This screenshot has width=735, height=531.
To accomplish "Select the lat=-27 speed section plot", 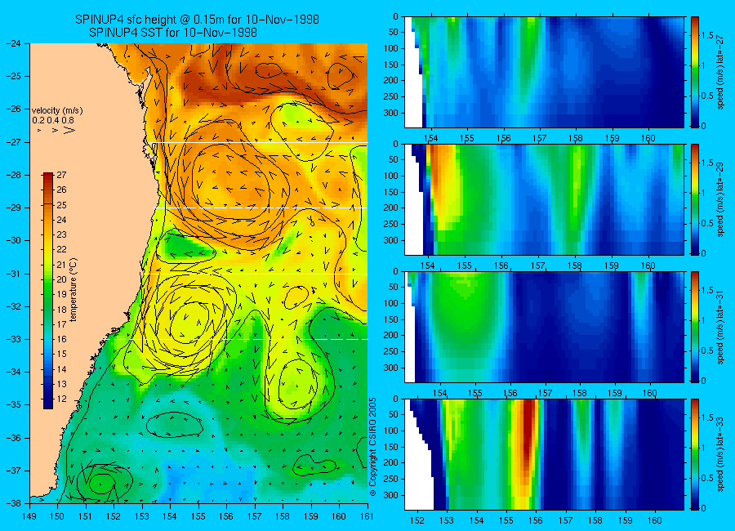I will click(x=544, y=72).
